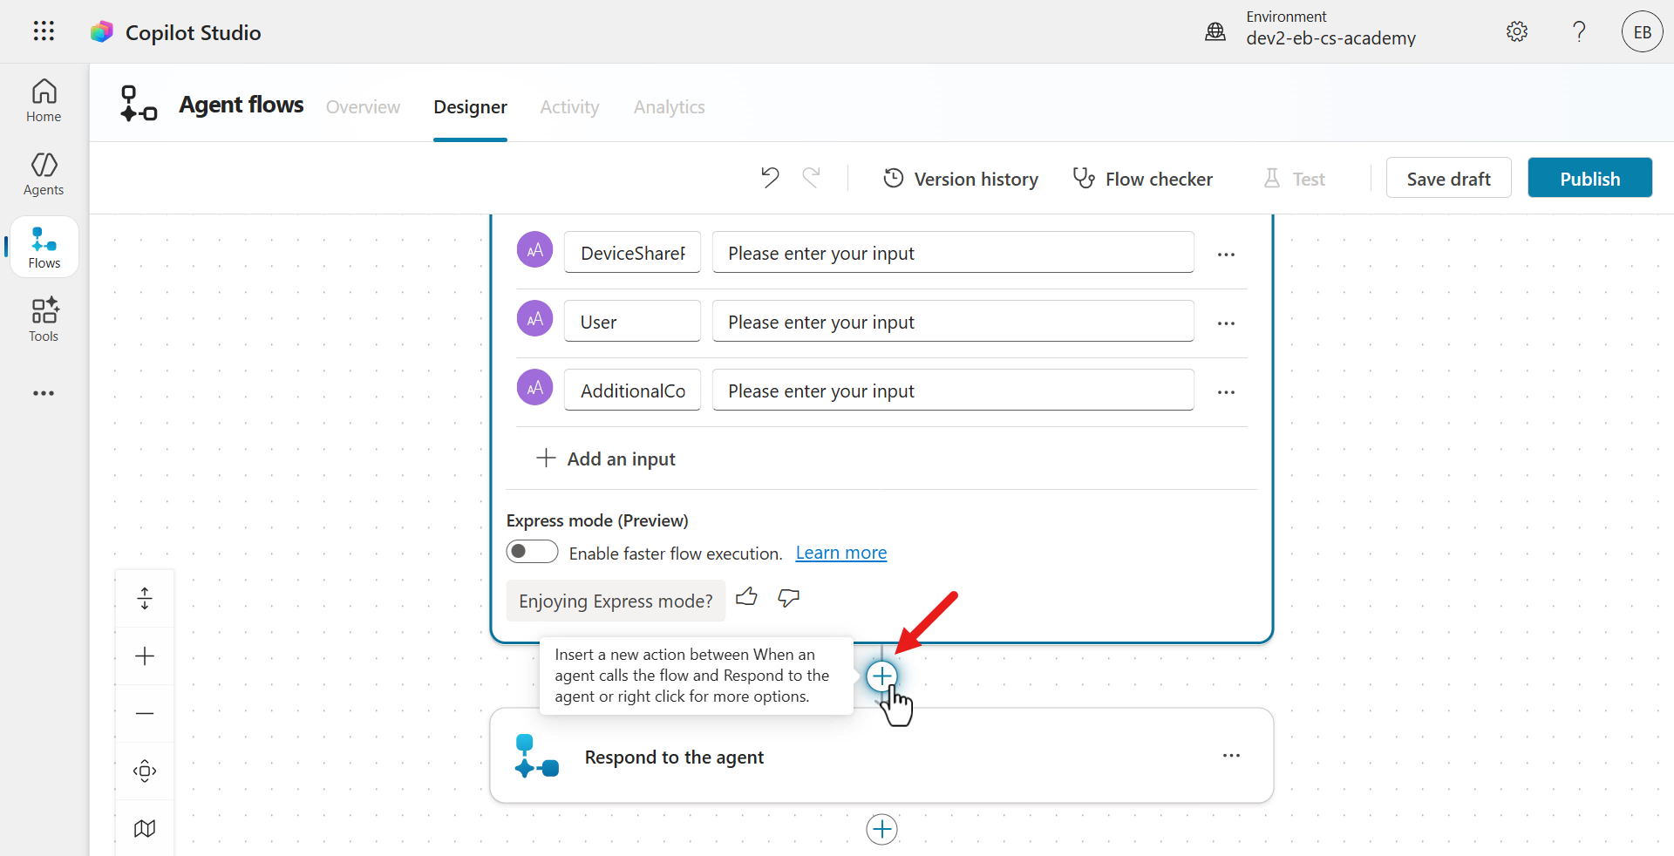
Task: Click the User input value field
Action: click(952, 323)
